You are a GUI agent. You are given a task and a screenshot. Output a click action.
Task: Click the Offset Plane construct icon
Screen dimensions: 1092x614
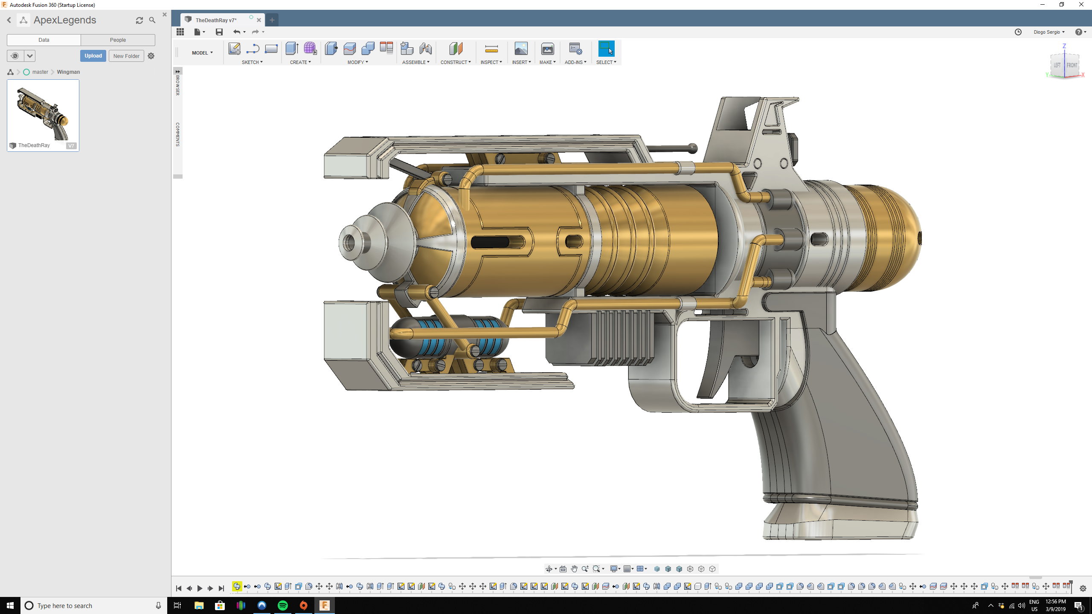click(x=456, y=49)
